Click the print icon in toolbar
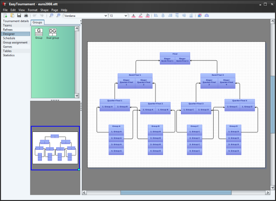 click(x=26, y=15)
